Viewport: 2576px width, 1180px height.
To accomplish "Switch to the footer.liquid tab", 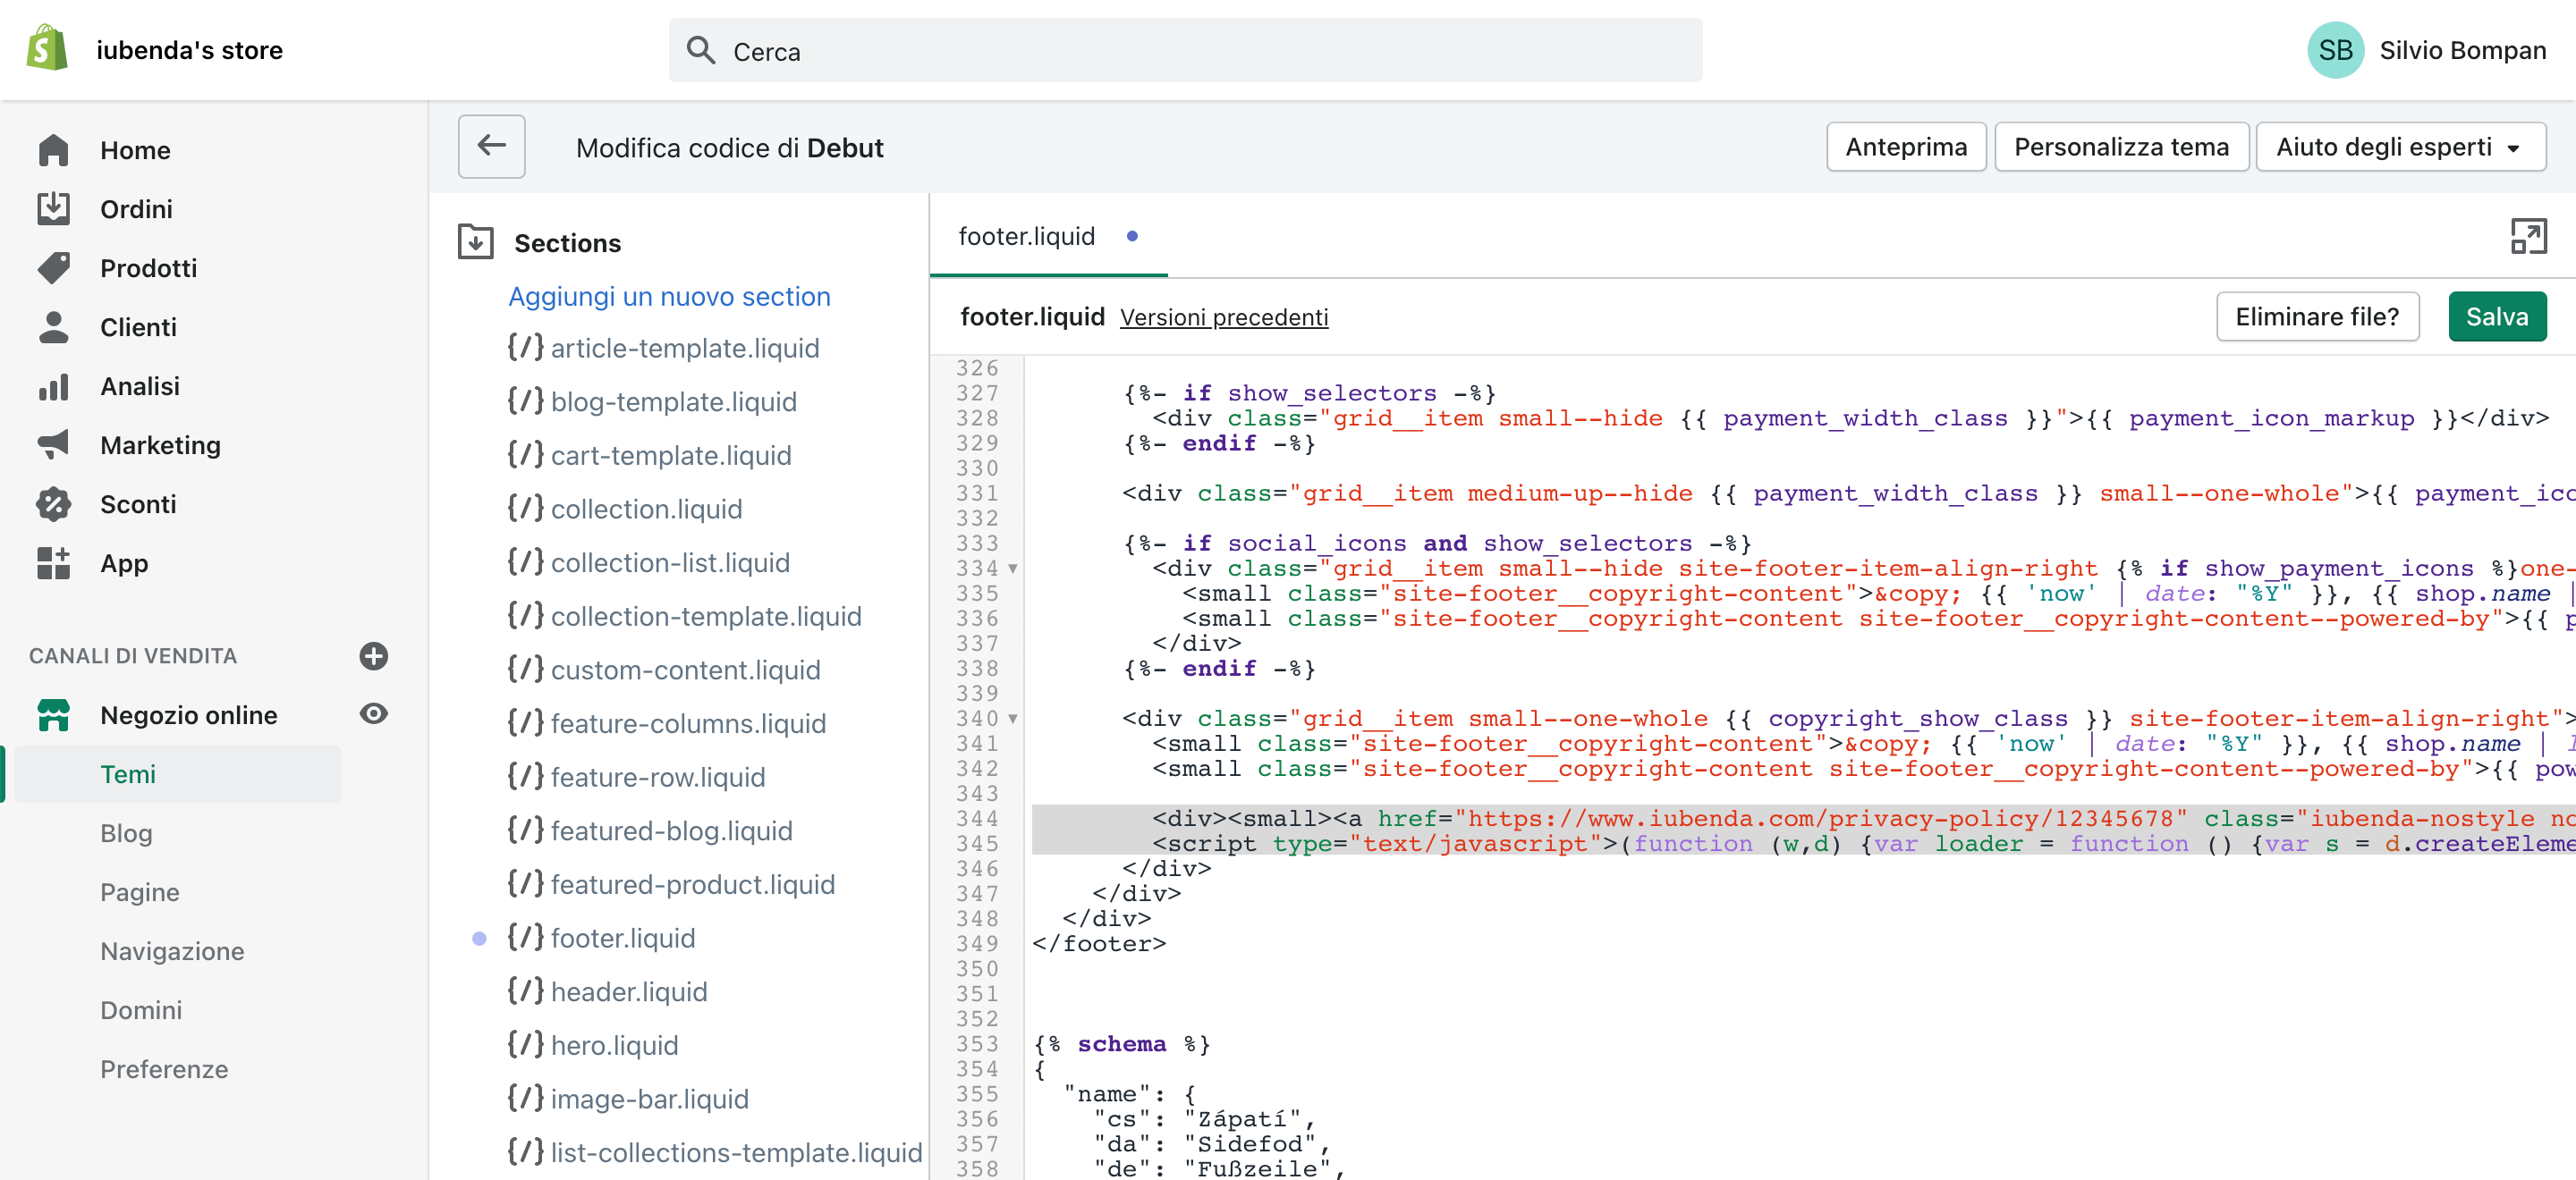I will (1027, 236).
